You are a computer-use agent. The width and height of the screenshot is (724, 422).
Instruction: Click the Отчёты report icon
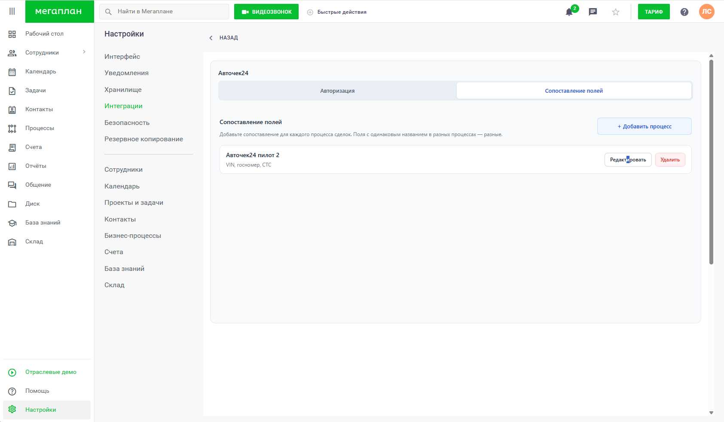12,166
